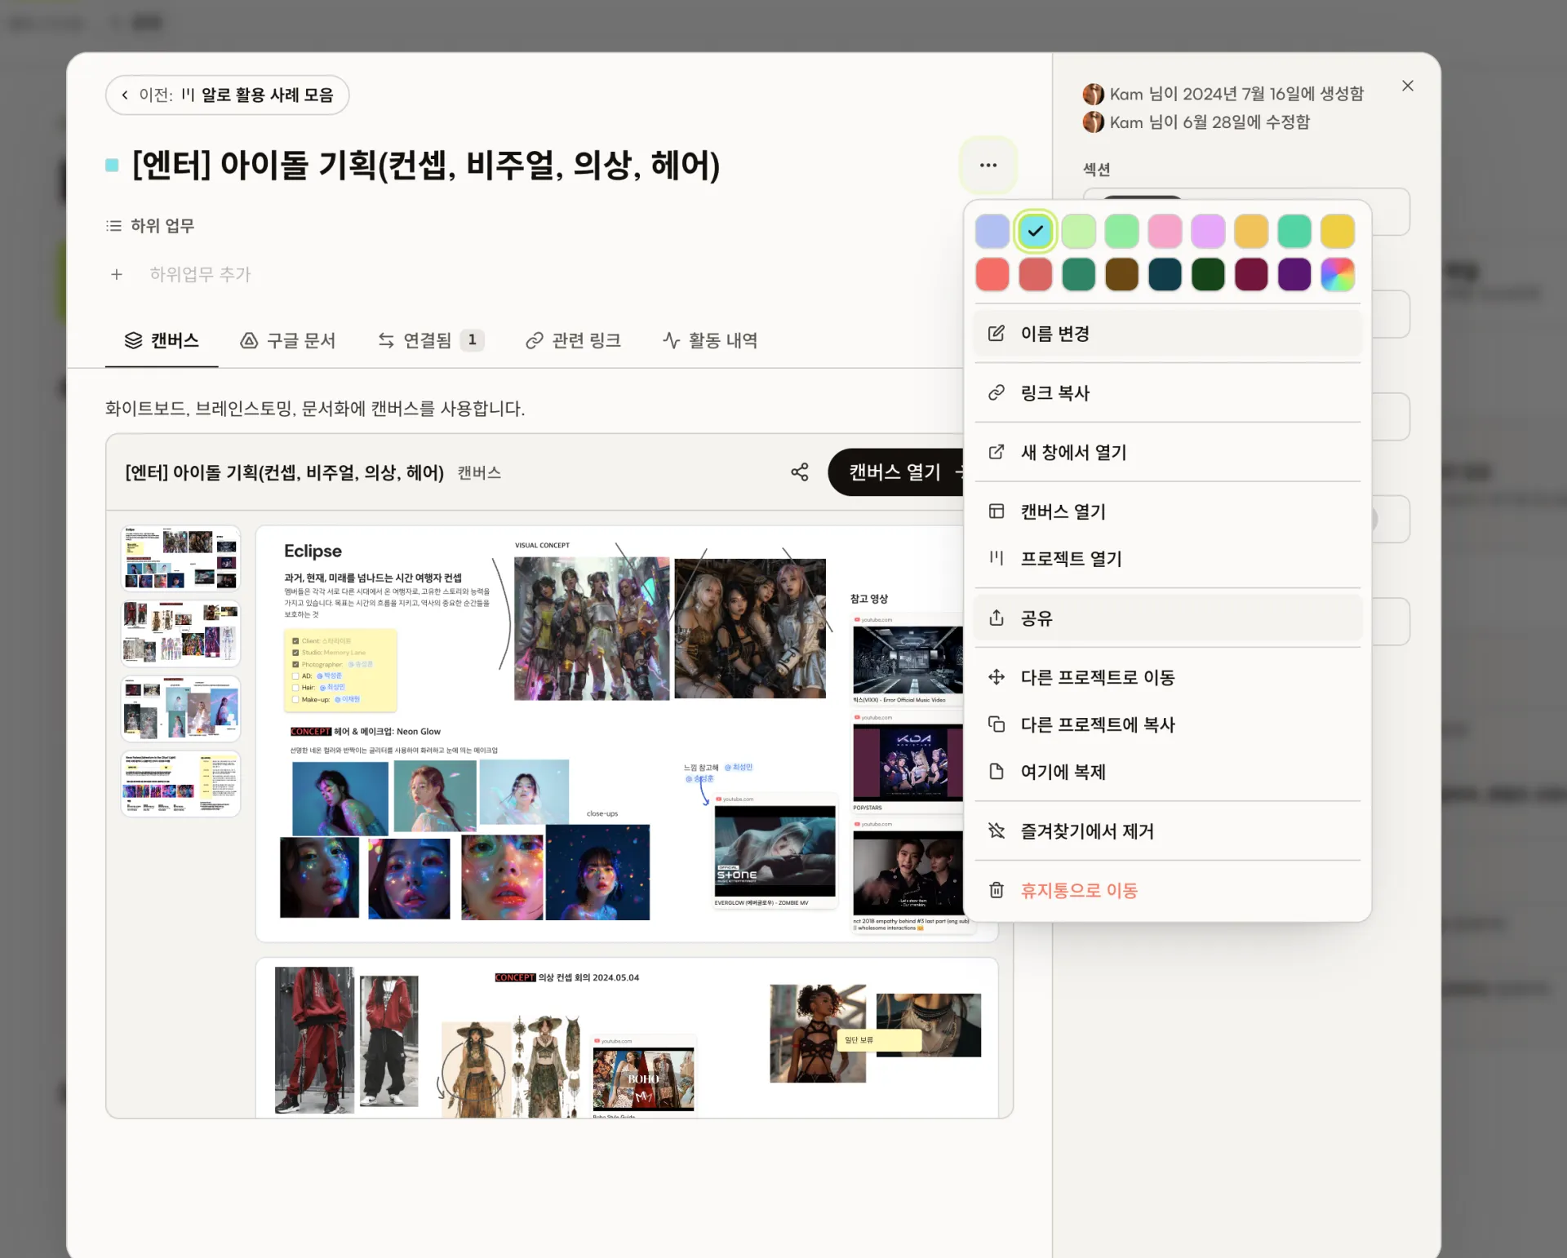Choose 캔버스 열기 in the context menu
Viewport: 1567px width, 1258px height.
pyautogui.click(x=1167, y=512)
